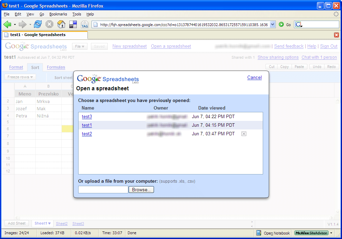Click the Undo button
342x239 pixels.
pos(317,67)
